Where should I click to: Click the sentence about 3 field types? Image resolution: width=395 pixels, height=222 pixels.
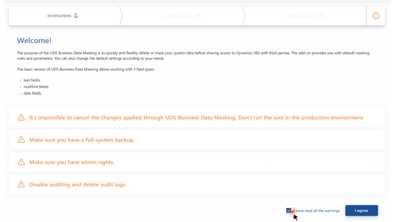(x=86, y=69)
